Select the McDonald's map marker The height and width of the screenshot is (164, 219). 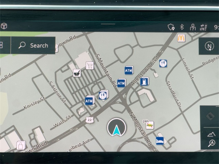click(x=181, y=38)
